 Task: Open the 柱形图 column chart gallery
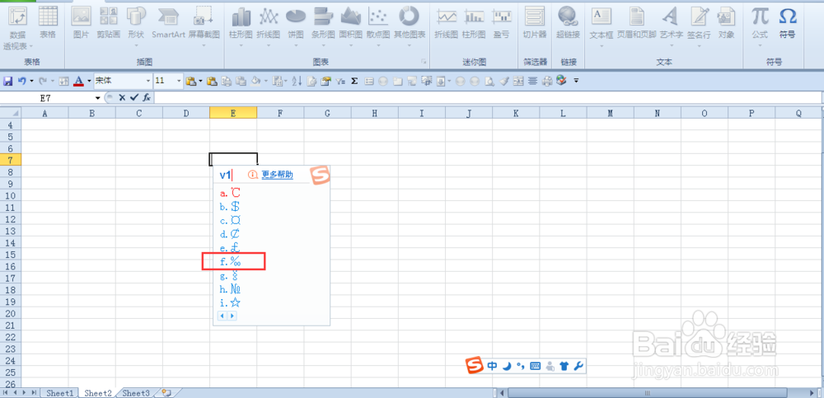tap(241, 27)
